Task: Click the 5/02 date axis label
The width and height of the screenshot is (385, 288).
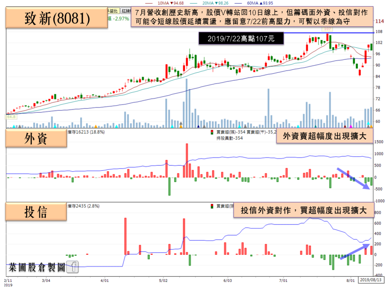Action: (x=163, y=280)
